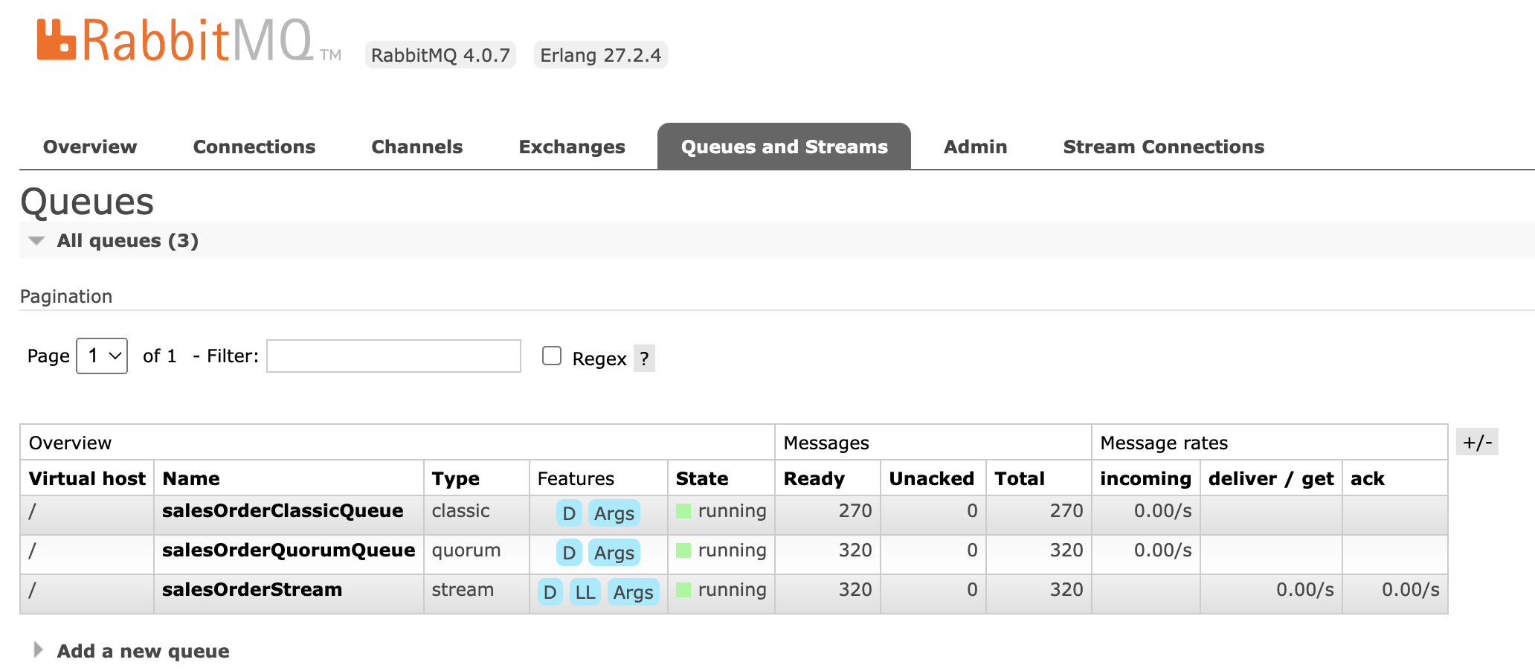Click the RabbitMQ logo

point(189,40)
